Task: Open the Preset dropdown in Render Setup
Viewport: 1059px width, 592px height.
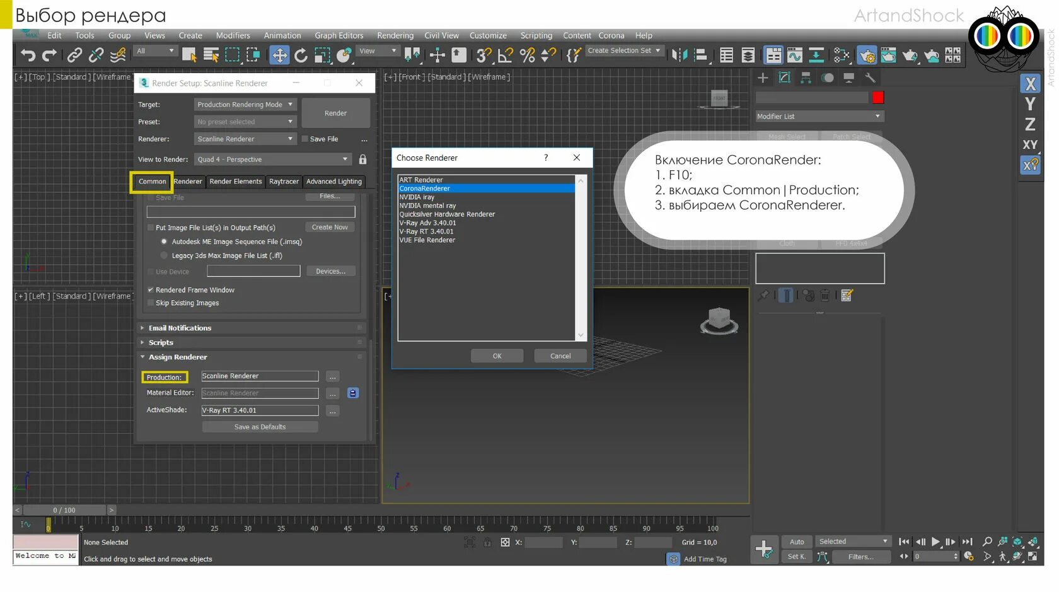Action: [x=245, y=122]
